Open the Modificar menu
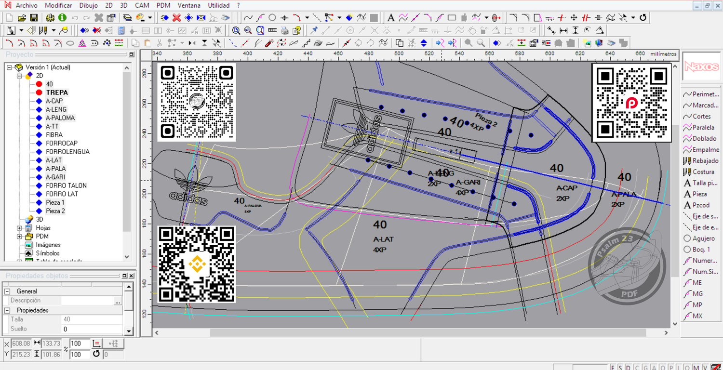 (x=58, y=5)
